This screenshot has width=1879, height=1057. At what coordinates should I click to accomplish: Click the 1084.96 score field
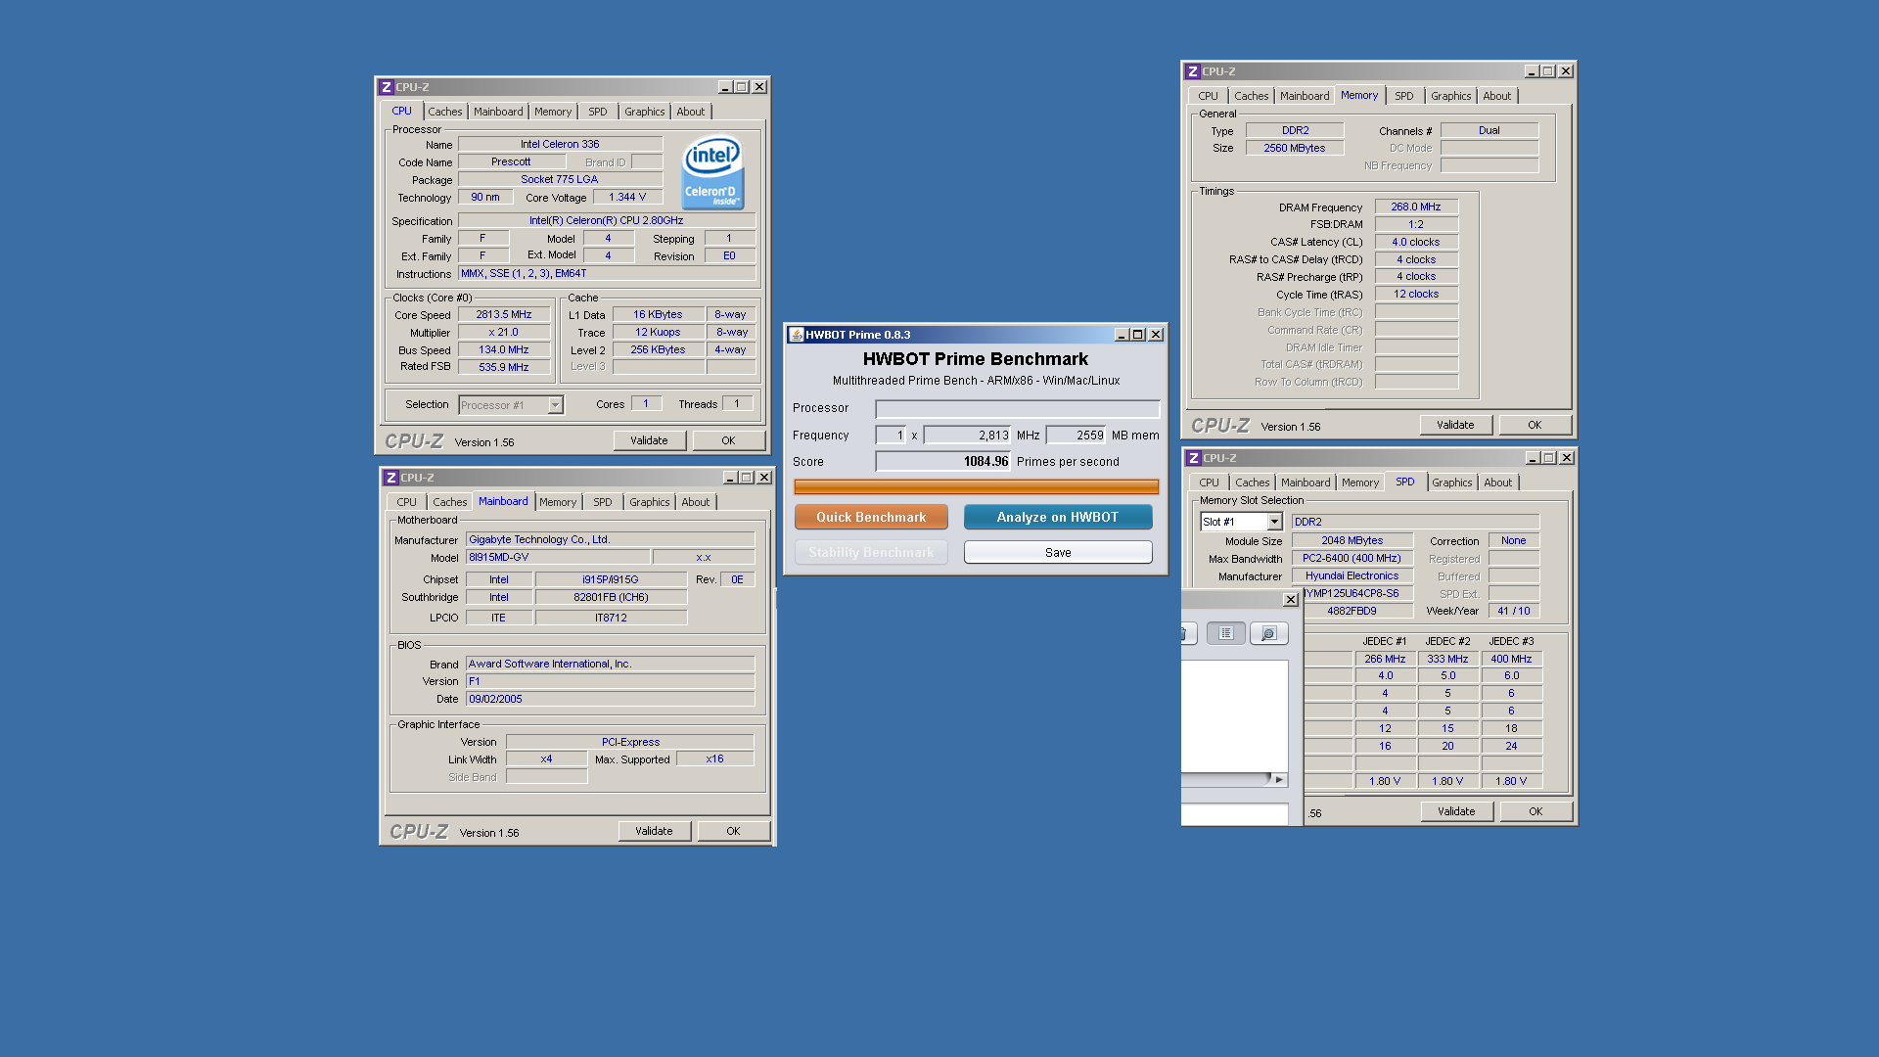(x=942, y=462)
